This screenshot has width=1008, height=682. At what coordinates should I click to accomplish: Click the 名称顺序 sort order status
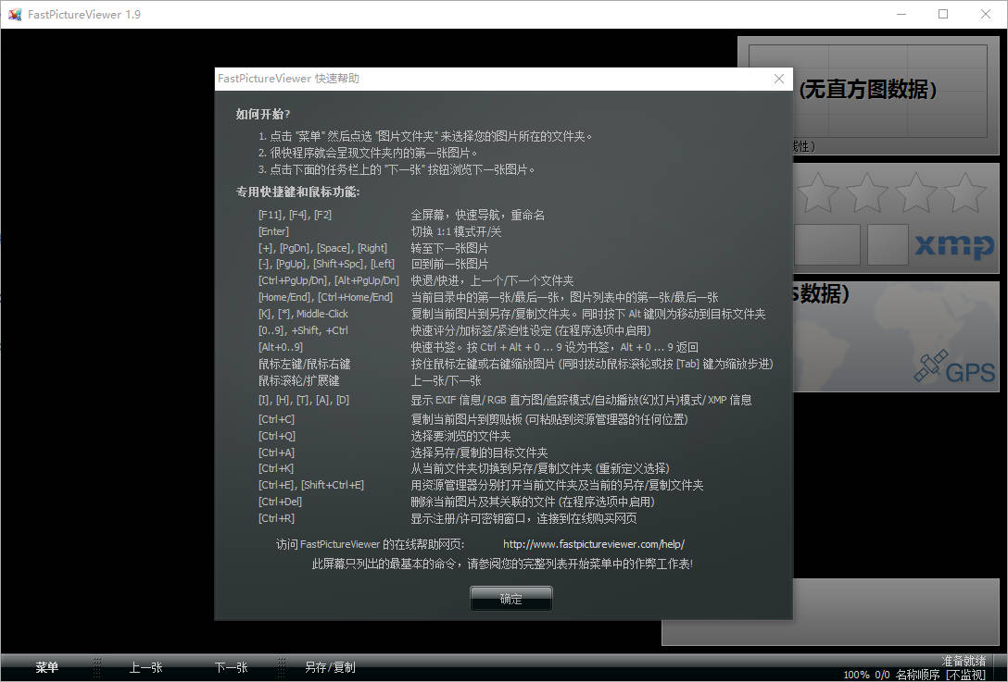click(x=917, y=675)
